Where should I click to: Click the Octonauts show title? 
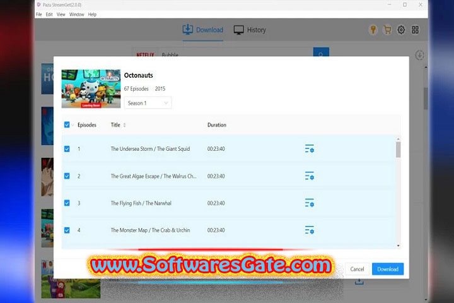(138, 75)
